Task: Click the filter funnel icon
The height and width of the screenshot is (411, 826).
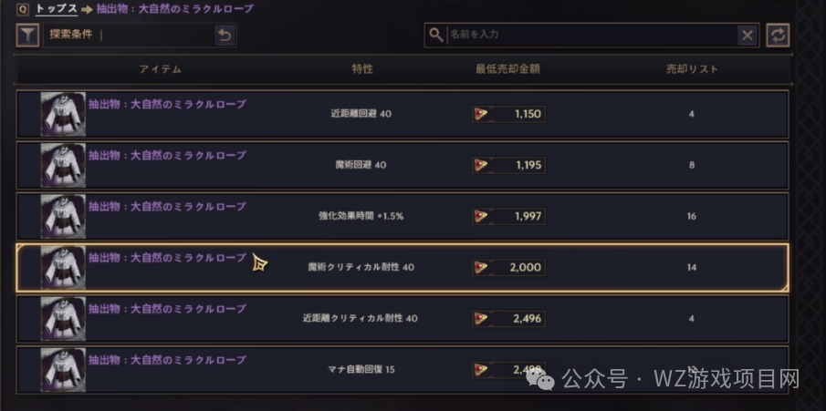Action: [27, 36]
